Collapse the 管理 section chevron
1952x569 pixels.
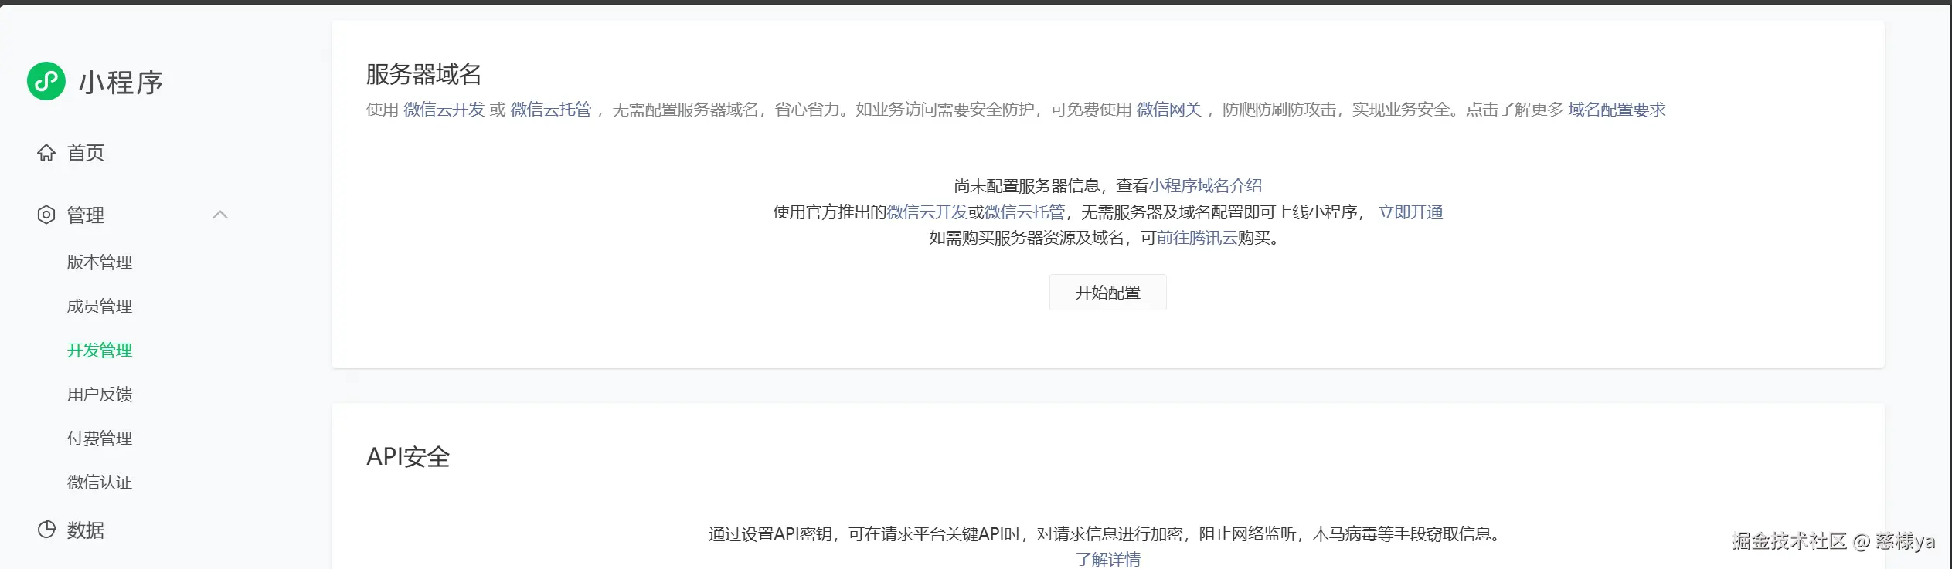point(220,215)
